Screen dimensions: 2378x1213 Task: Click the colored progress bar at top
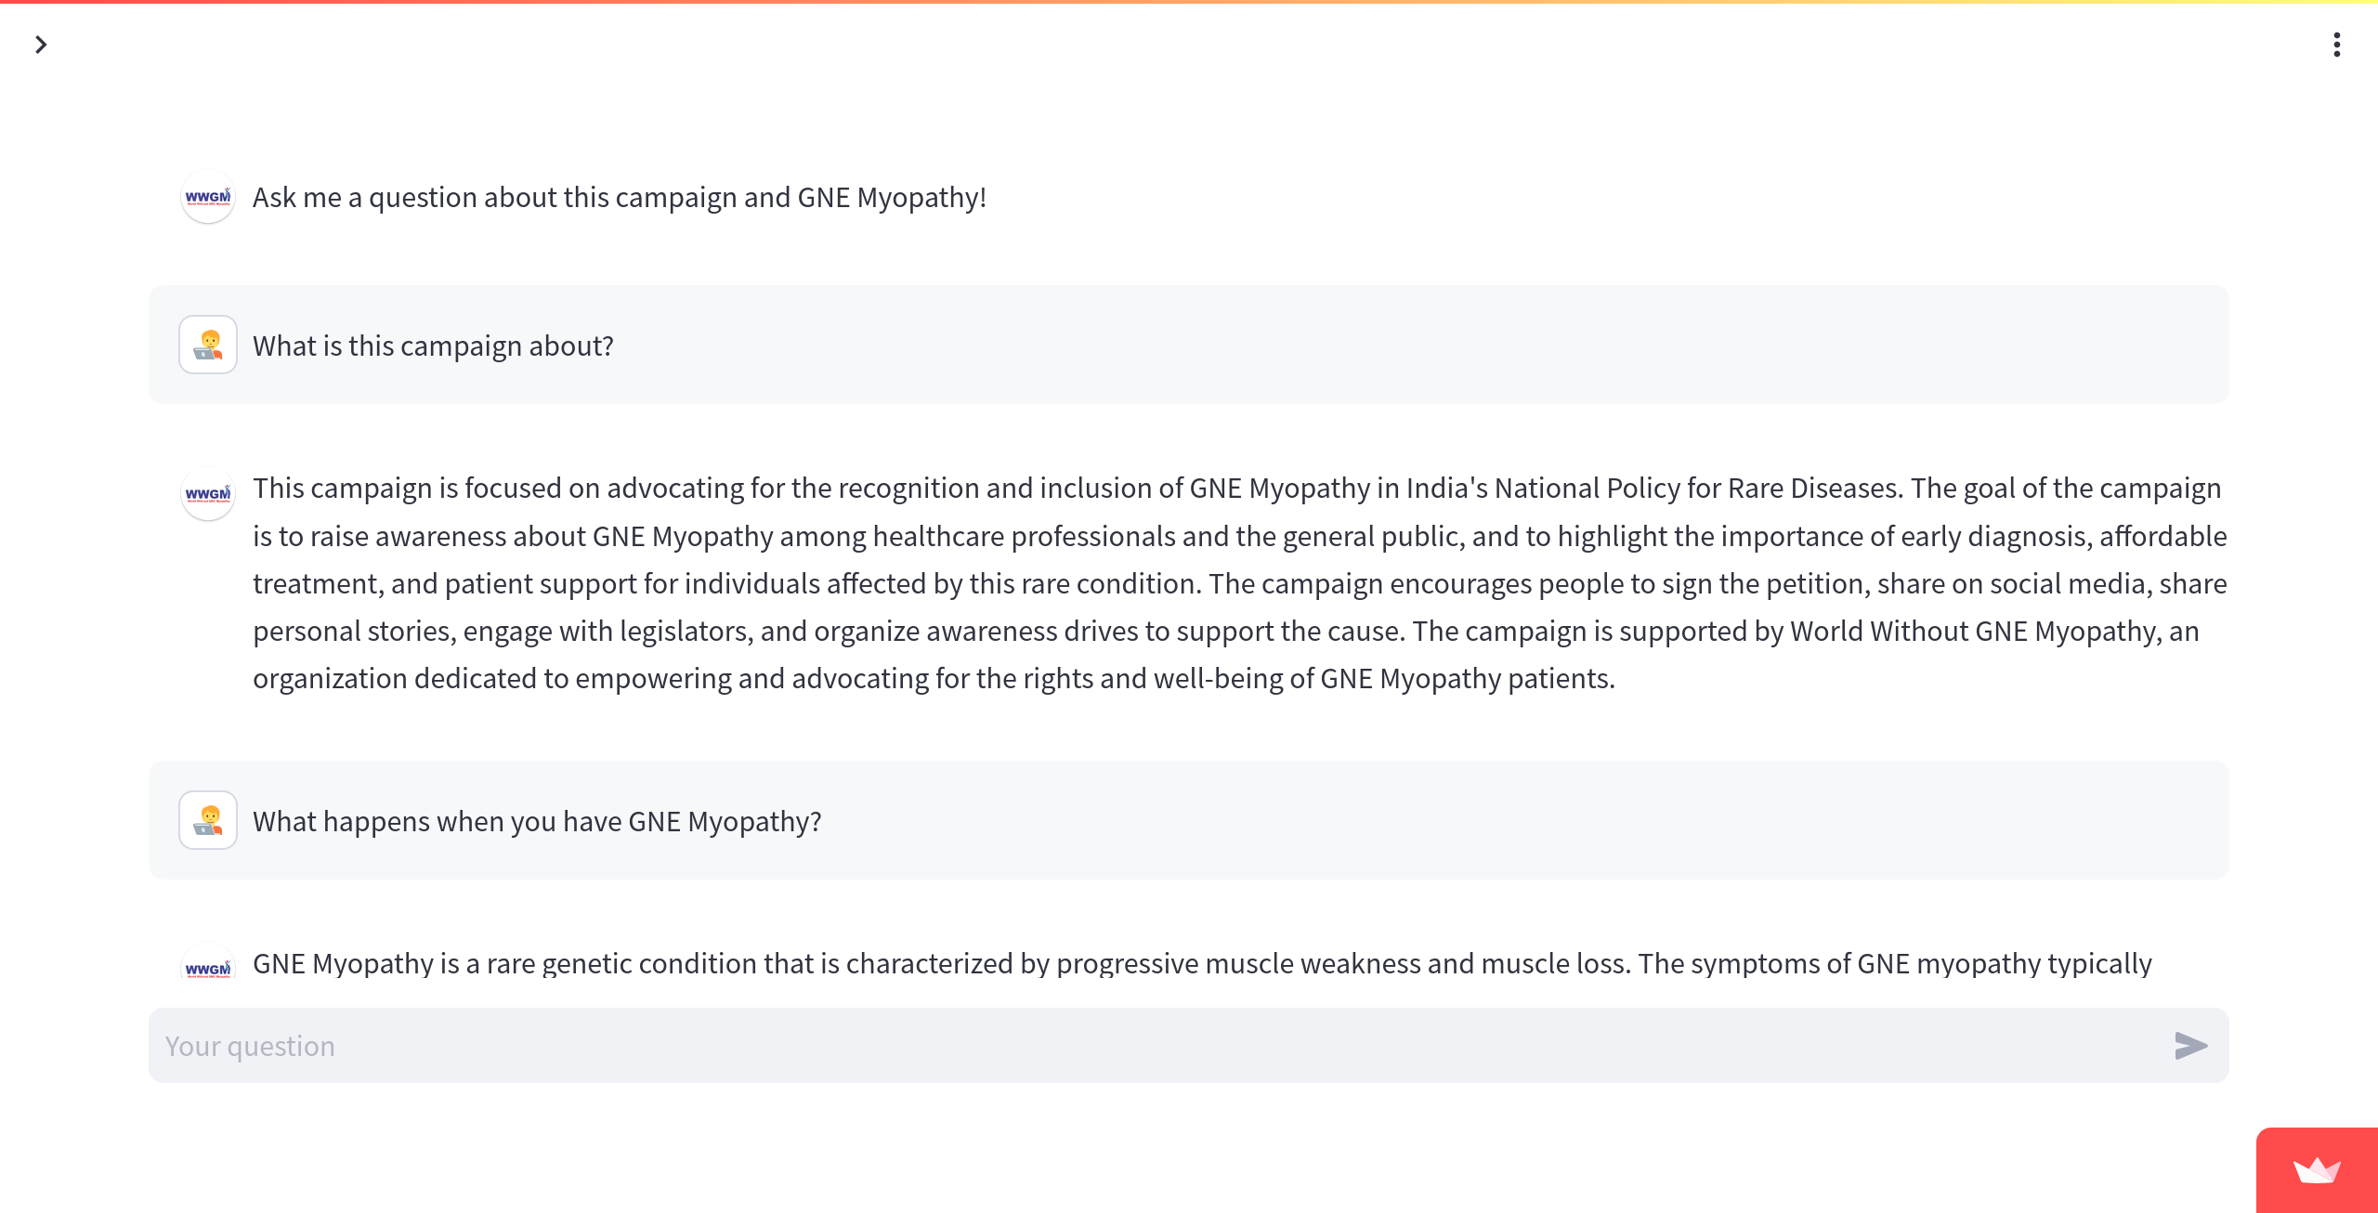coord(1189,3)
